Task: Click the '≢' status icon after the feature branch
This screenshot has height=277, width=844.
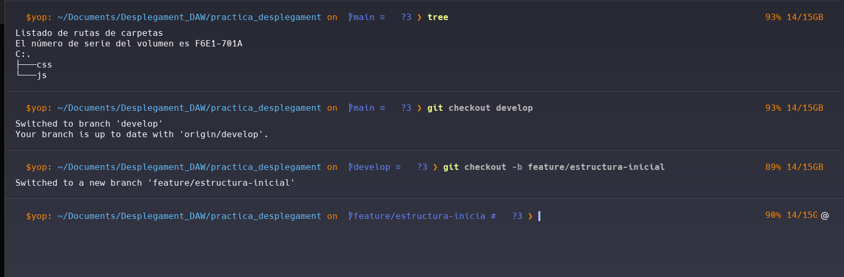Action: (493, 216)
